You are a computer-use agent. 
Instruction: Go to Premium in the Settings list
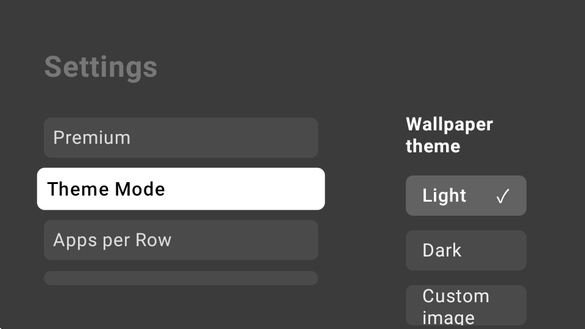click(181, 138)
